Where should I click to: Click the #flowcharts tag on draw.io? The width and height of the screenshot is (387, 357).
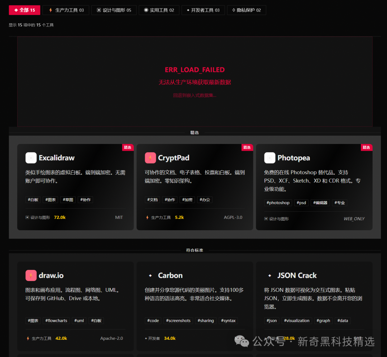[x=56, y=320]
